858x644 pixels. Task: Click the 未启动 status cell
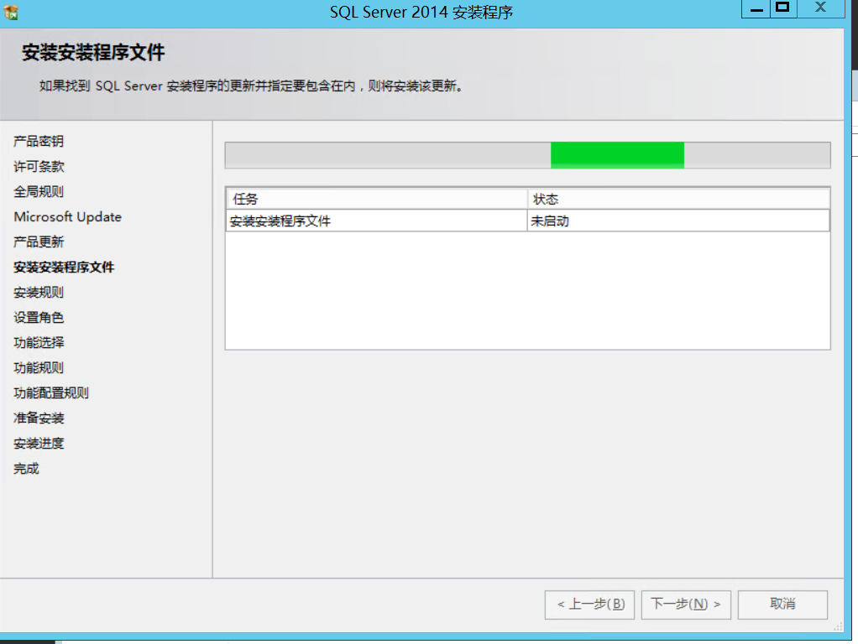[678, 221]
